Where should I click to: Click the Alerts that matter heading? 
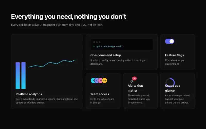tap(135, 88)
